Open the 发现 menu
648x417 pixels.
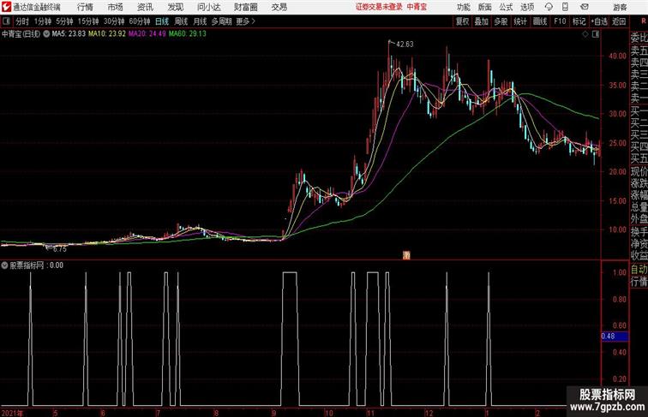tap(175, 7)
